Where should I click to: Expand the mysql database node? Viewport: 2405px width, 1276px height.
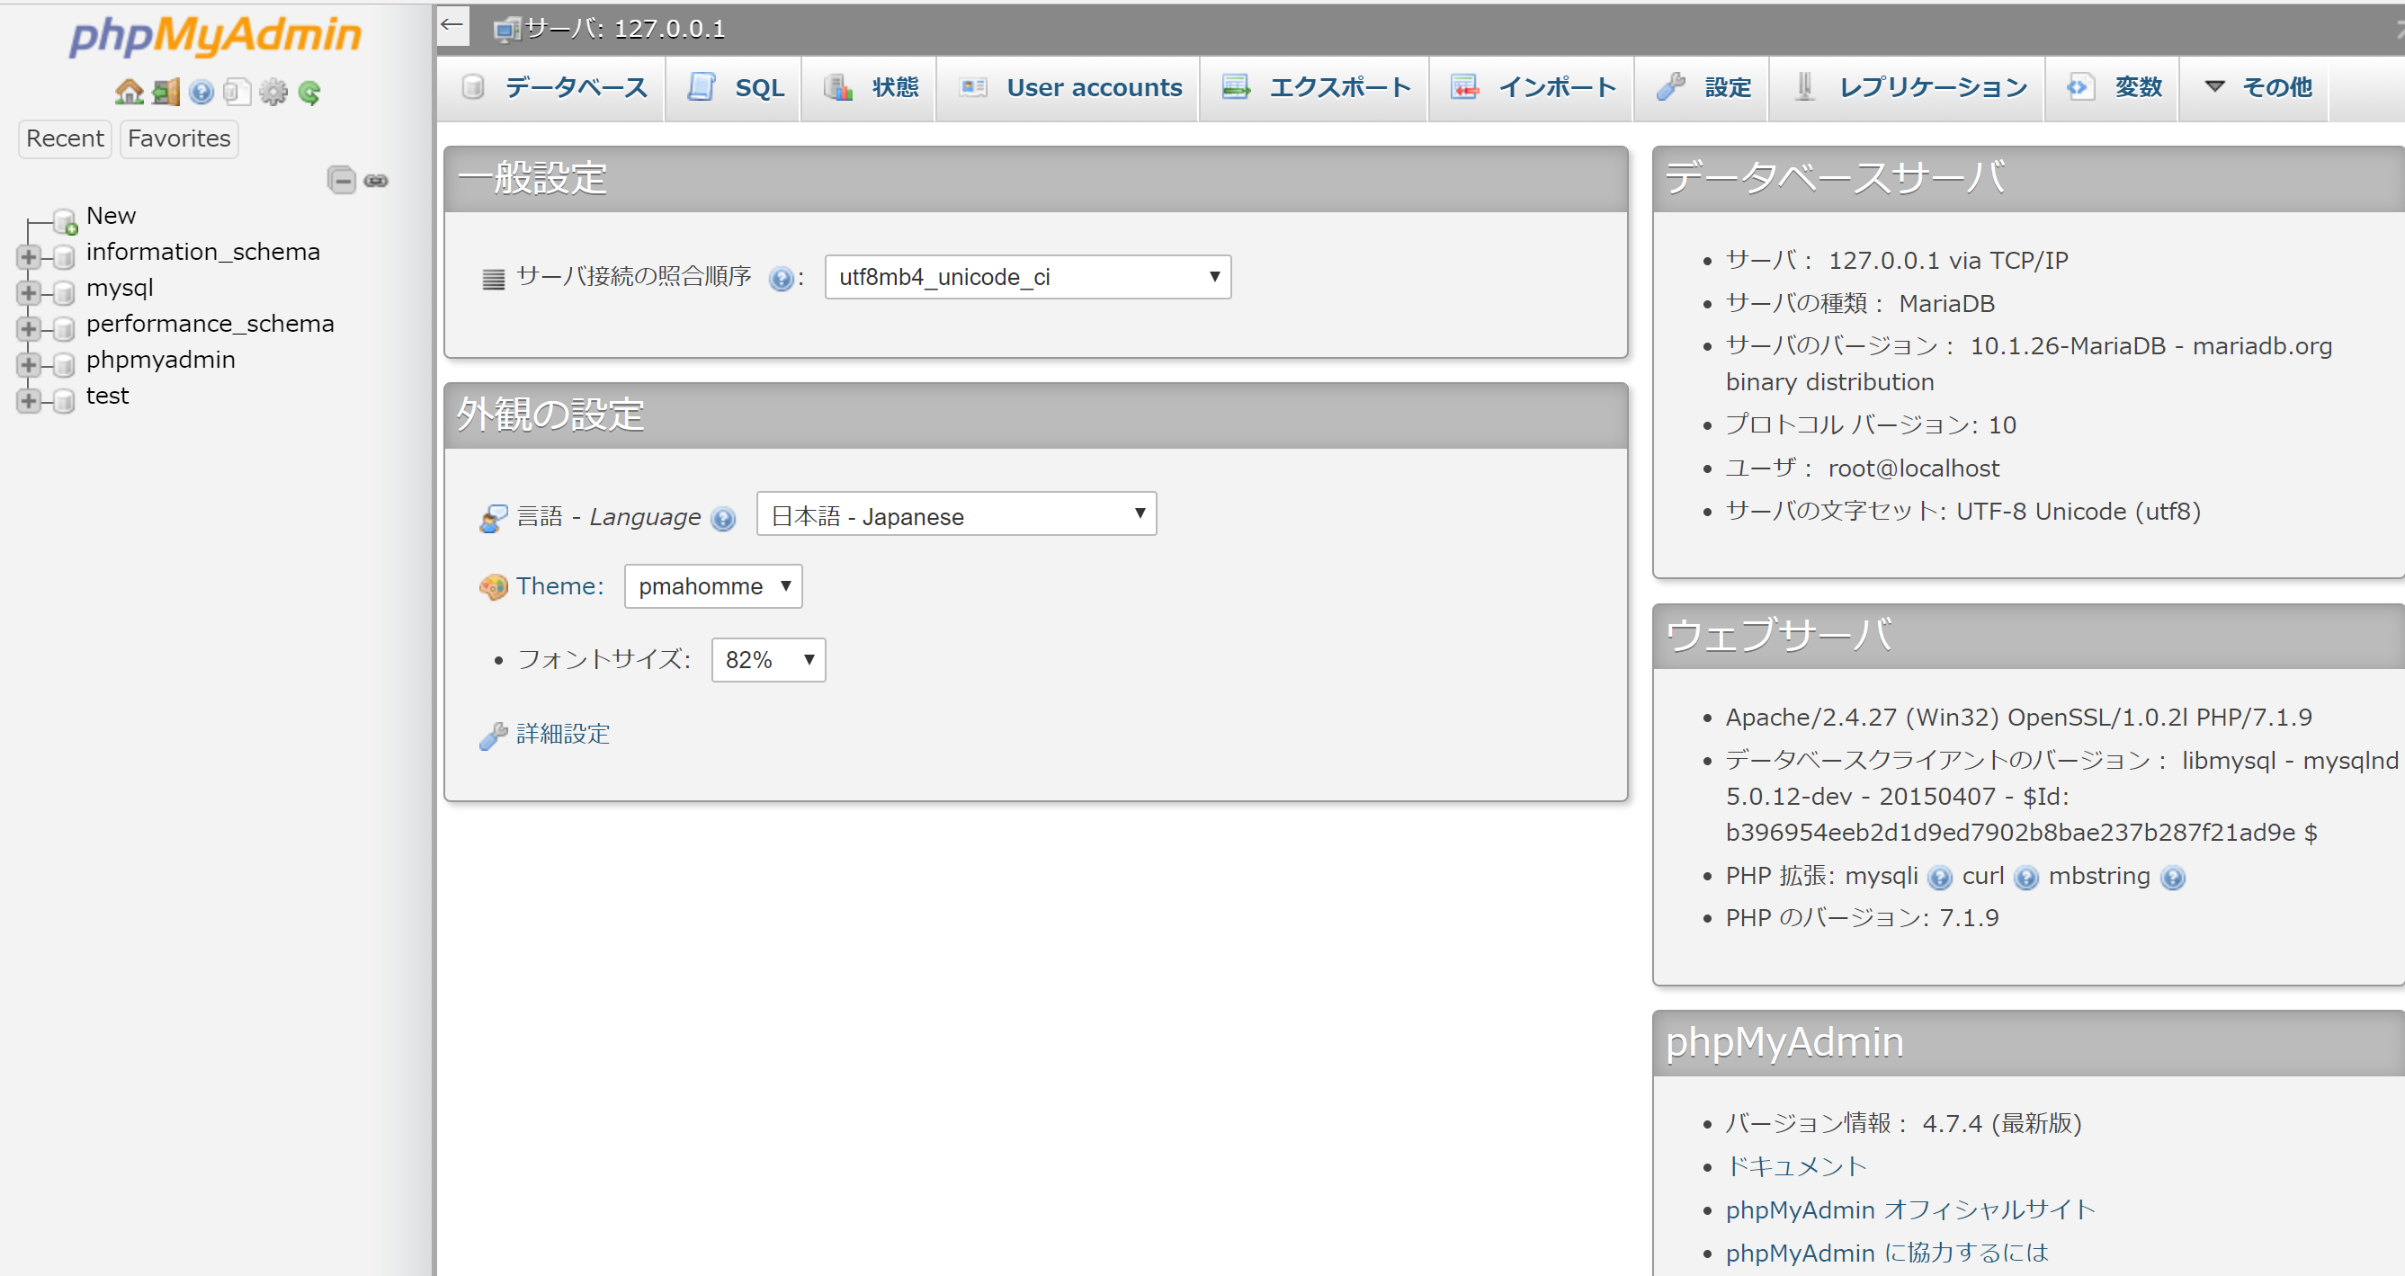pos(29,292)
